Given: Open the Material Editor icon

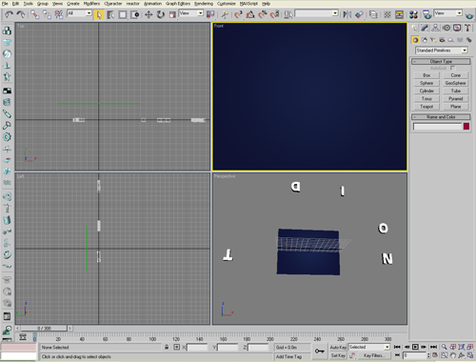Looking at the screenshot, I should point(413,14).
